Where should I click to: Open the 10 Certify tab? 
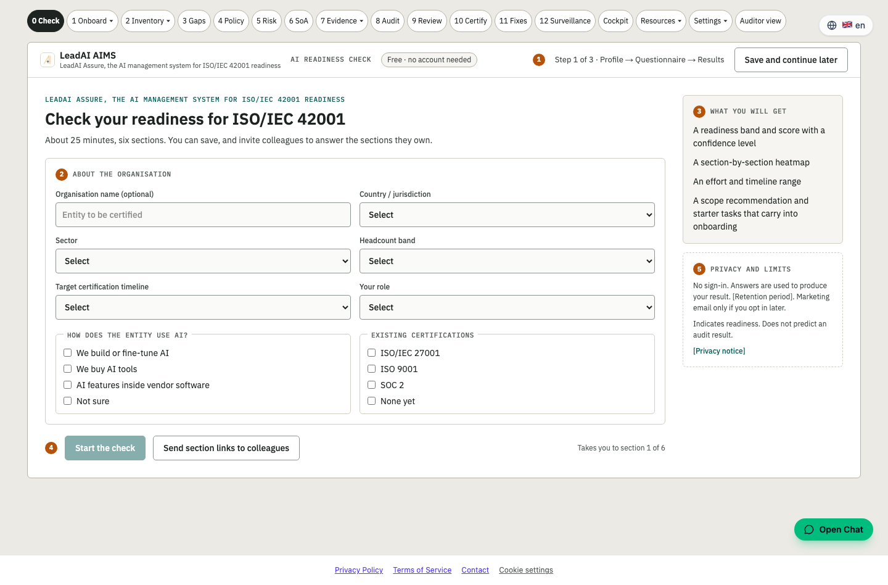(x=471, y=21)
